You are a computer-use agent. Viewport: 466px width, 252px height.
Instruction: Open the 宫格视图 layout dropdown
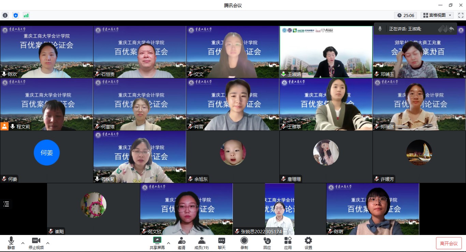(437, 15)
